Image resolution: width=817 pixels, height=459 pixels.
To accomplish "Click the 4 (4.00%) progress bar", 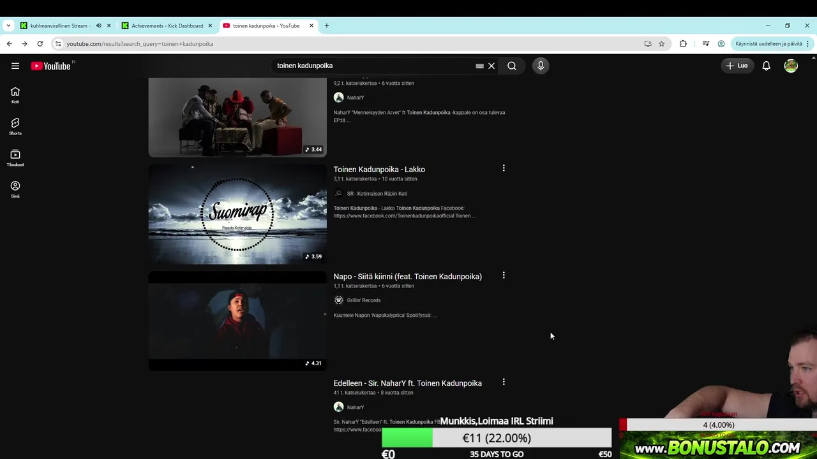I will (x=718, y=425).
